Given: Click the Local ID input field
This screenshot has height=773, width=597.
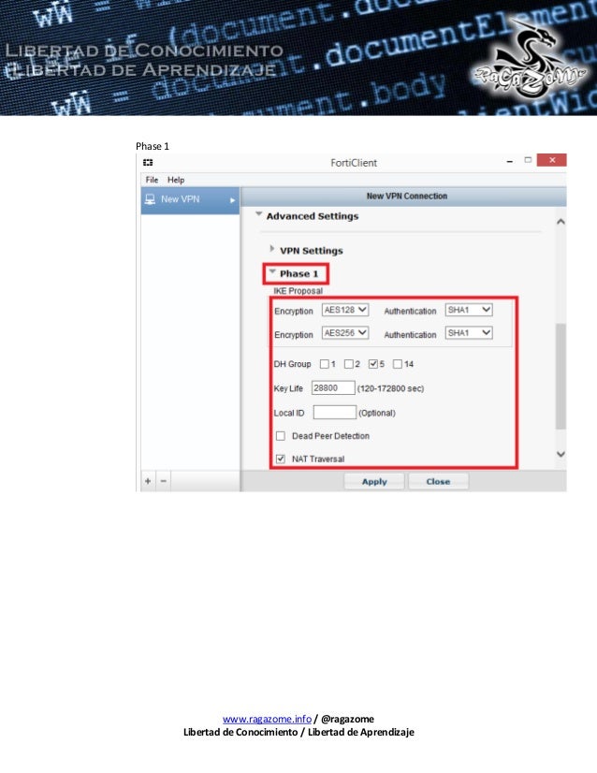Looking at the screenshot, I should click(335, 412).
